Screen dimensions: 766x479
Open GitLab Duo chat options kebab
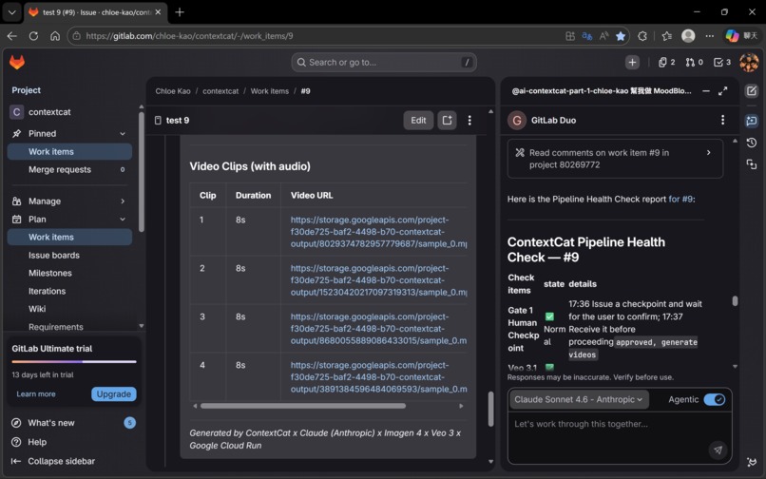pos(722,121)
